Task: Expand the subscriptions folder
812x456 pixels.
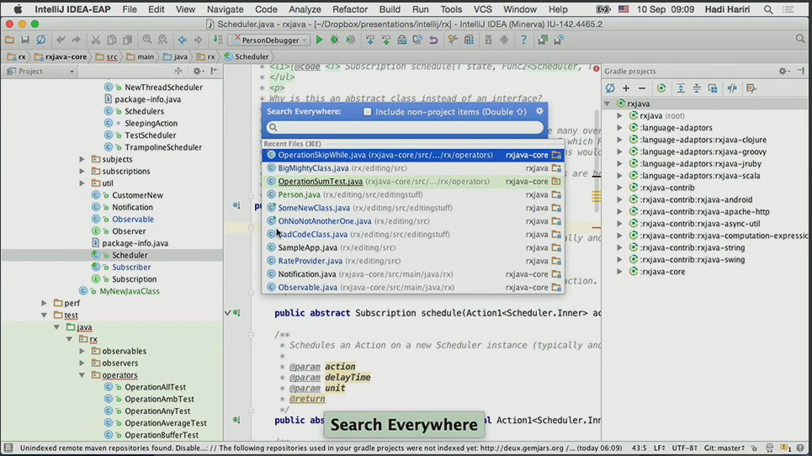Action: pyautogui.click(x=82, y=172)
